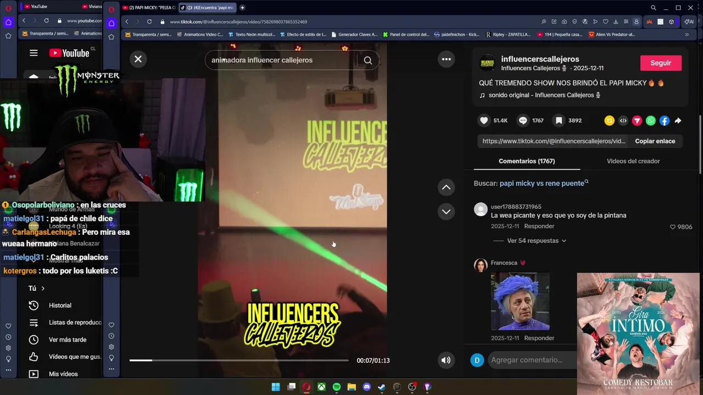The width and height of the screenshot is (703, 395).
Task: Get the embed code icon
Action: (x=623, y=121)
